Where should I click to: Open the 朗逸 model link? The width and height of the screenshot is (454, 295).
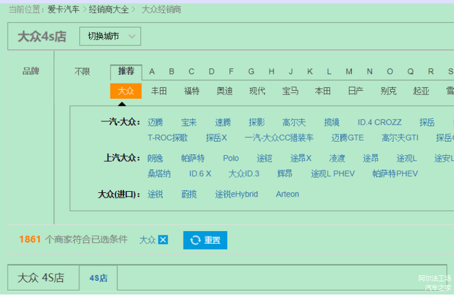tap(155, 158)
